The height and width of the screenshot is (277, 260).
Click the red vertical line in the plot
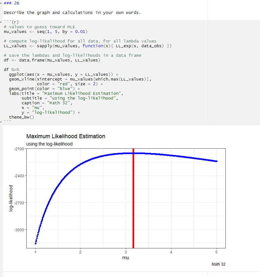(x=133, y=196)
